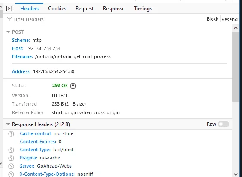
Task: Collapse the POST request section
Action: click(8, 32)
